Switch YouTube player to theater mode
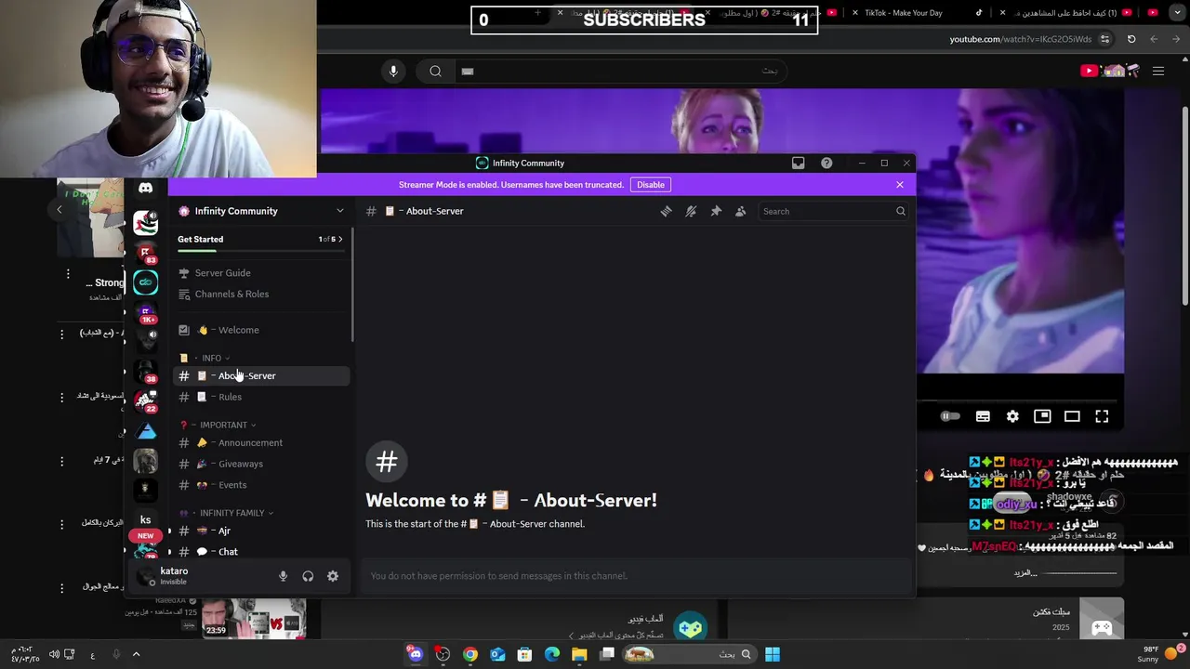 (1072, 416)
